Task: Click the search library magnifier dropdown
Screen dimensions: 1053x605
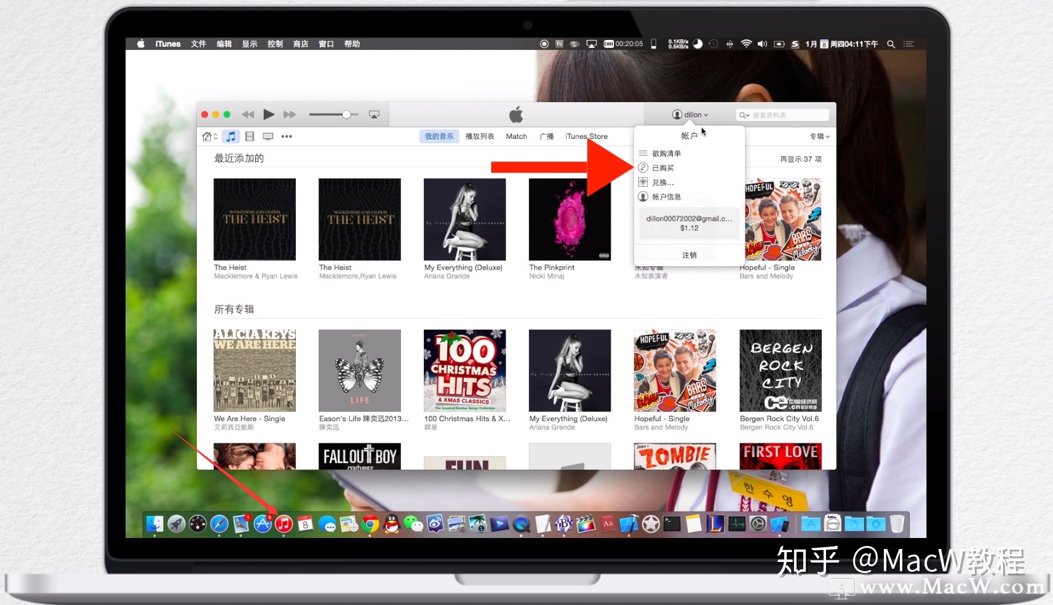Action: tap(744, 115)
